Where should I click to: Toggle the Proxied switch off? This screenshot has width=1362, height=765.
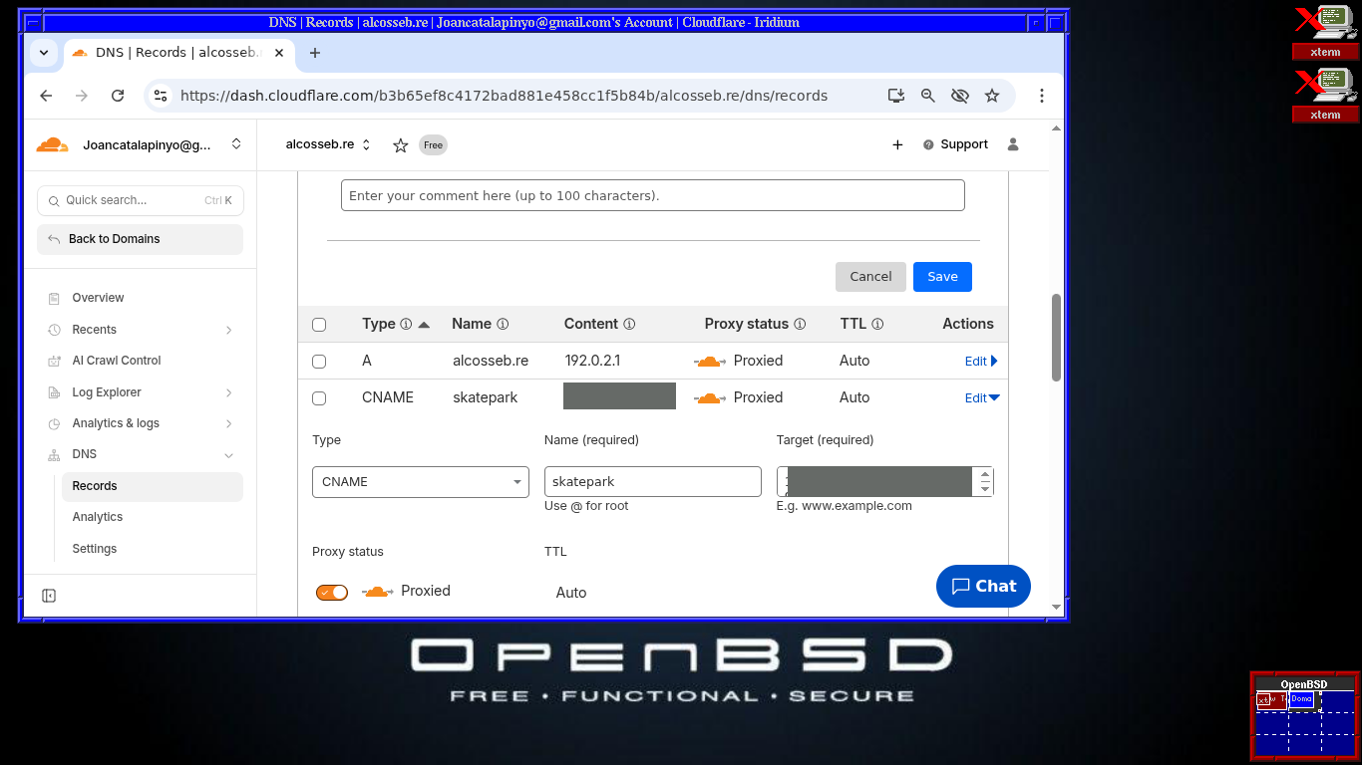point(332,592)
